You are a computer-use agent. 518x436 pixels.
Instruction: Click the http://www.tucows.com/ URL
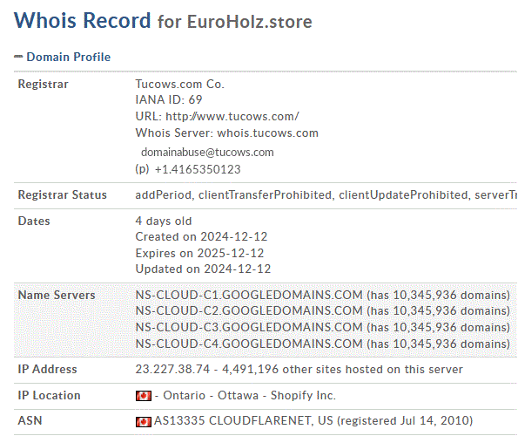pos(232,117)
